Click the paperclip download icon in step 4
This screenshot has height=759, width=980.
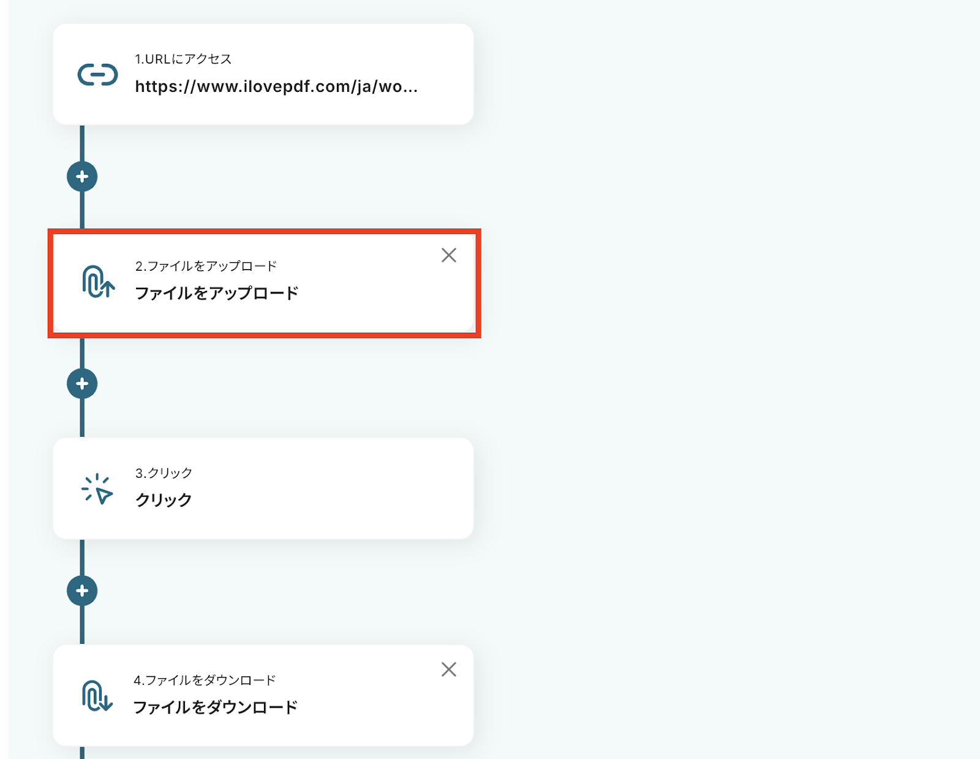pos(97,696)
